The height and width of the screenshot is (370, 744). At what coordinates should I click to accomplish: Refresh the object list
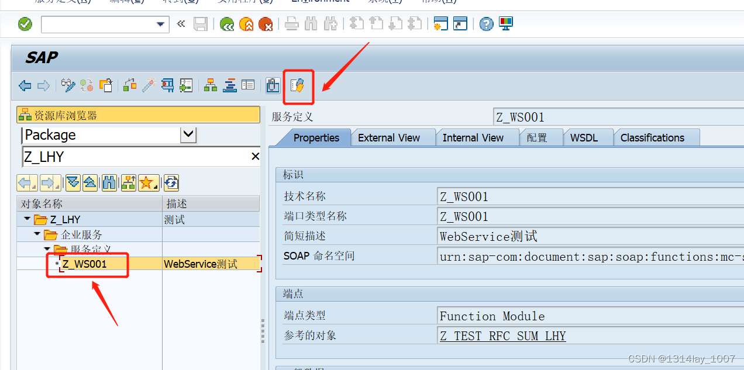(x=171, y=183)
